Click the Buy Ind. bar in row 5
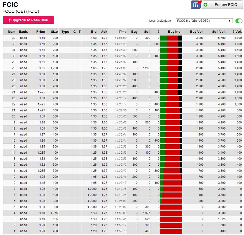Image resolution: width=244 pixels, height=235 pixels. 171,207
